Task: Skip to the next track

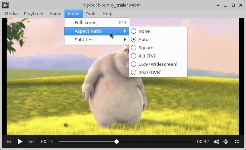Action: [31, 142]
